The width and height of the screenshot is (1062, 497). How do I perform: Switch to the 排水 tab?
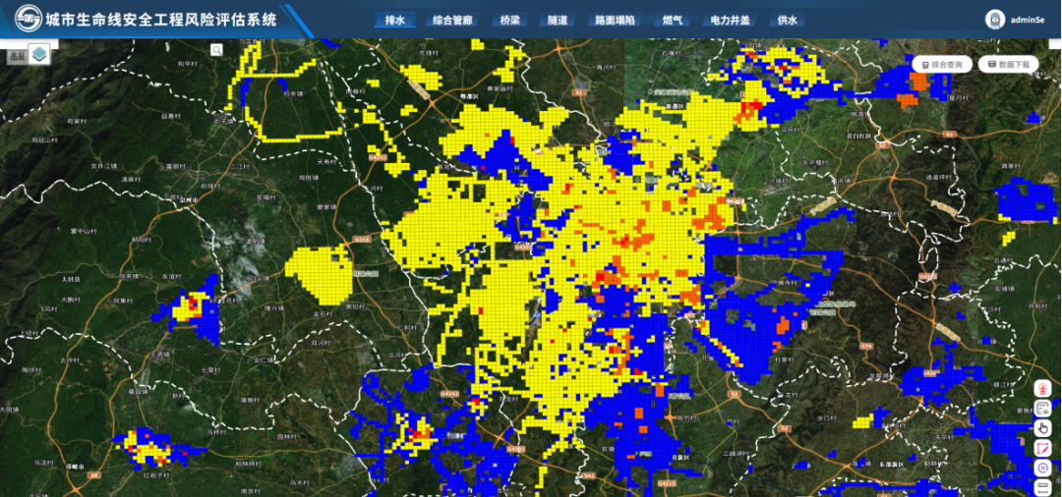click(395, 20)
